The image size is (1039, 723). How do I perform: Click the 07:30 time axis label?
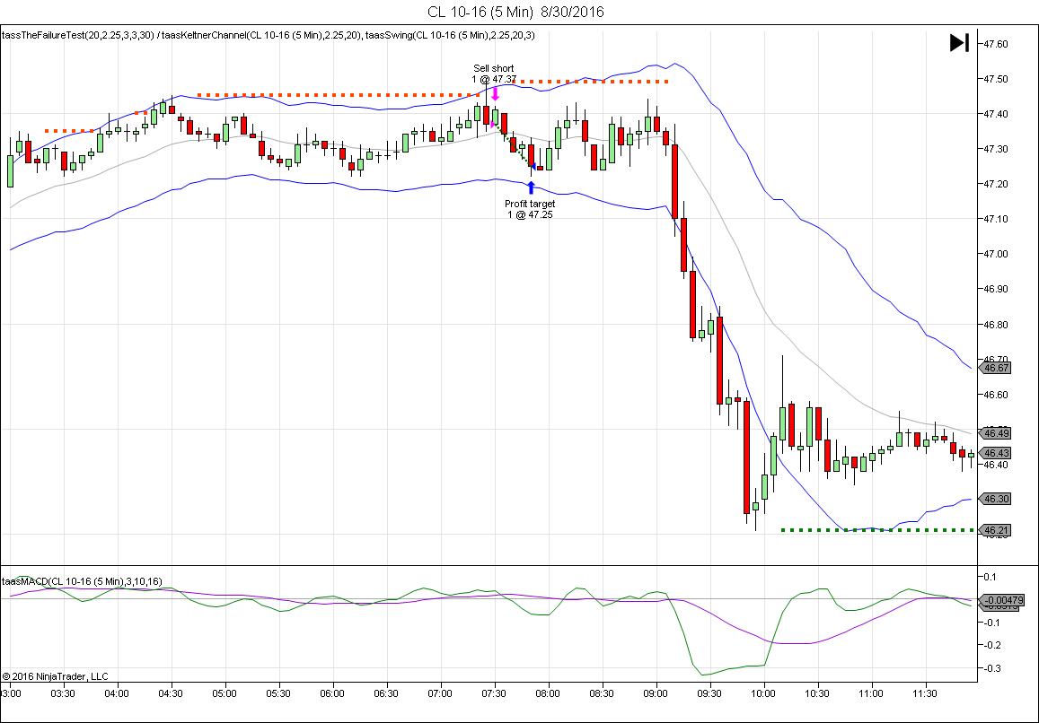click(x=494, y=693)
